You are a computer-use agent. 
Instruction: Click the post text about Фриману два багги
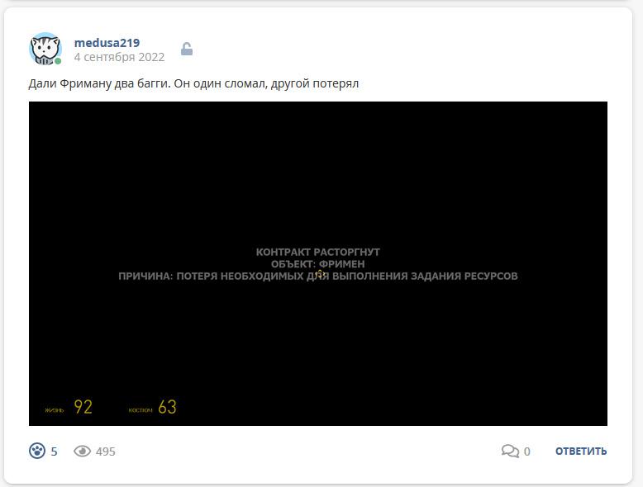[x=193, y=83]
